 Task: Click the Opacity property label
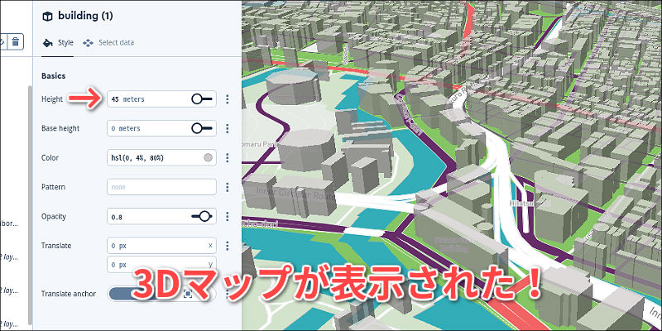54,217
